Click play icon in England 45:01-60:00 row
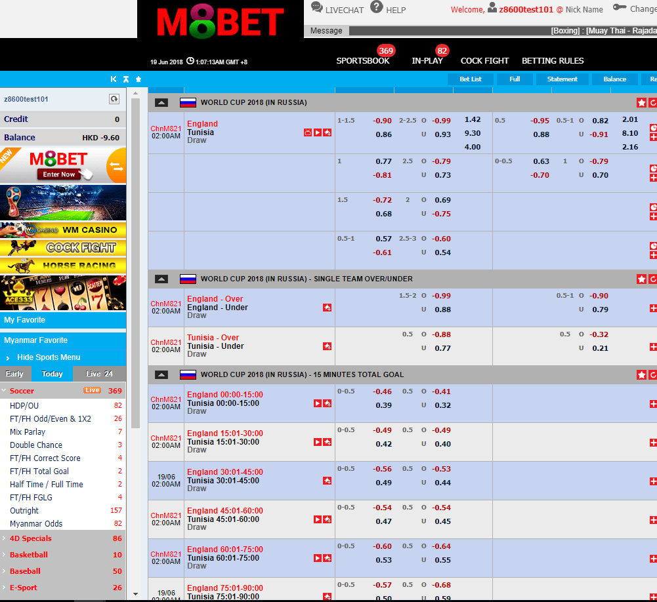657x602 pixels. (x=318, y=519)
